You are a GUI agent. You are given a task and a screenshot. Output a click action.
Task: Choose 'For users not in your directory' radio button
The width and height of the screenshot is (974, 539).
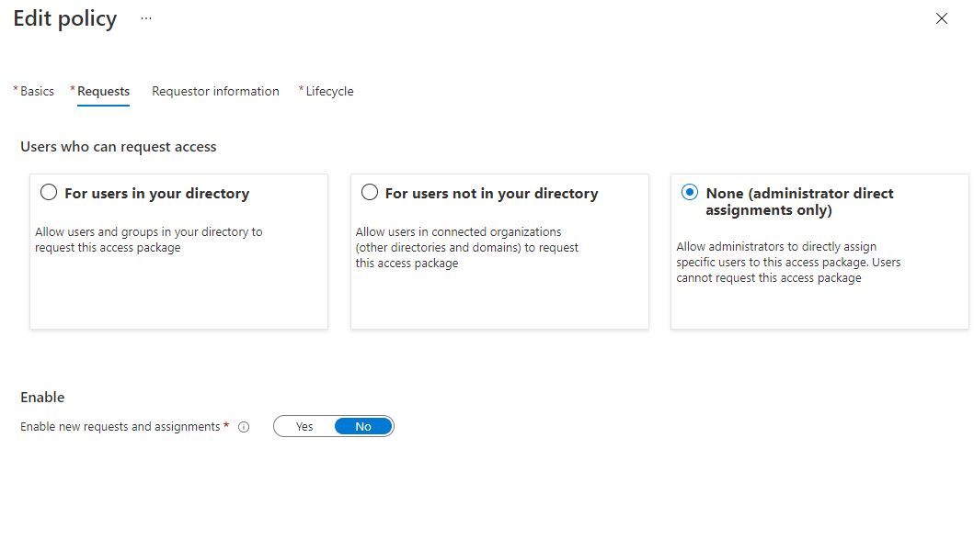(x=370, y=193)
